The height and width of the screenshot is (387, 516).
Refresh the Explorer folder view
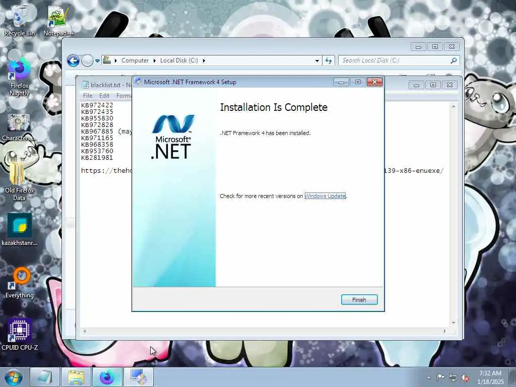click(x=329, y=60)
